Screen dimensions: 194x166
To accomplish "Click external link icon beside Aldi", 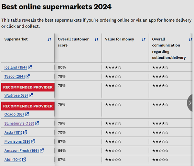I will coord(24,160).
